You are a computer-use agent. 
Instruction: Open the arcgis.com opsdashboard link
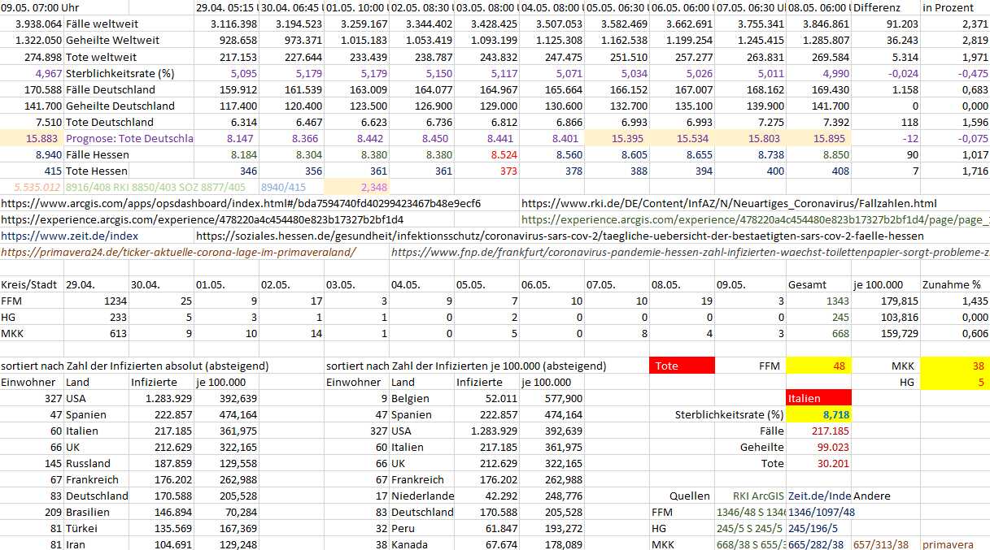[x=241, y=203]
